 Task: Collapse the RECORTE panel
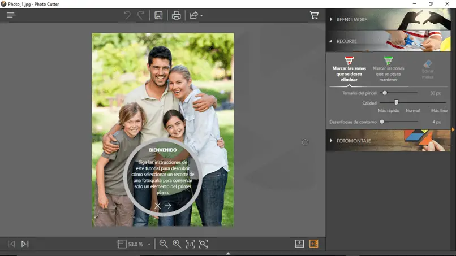[388, 41]
